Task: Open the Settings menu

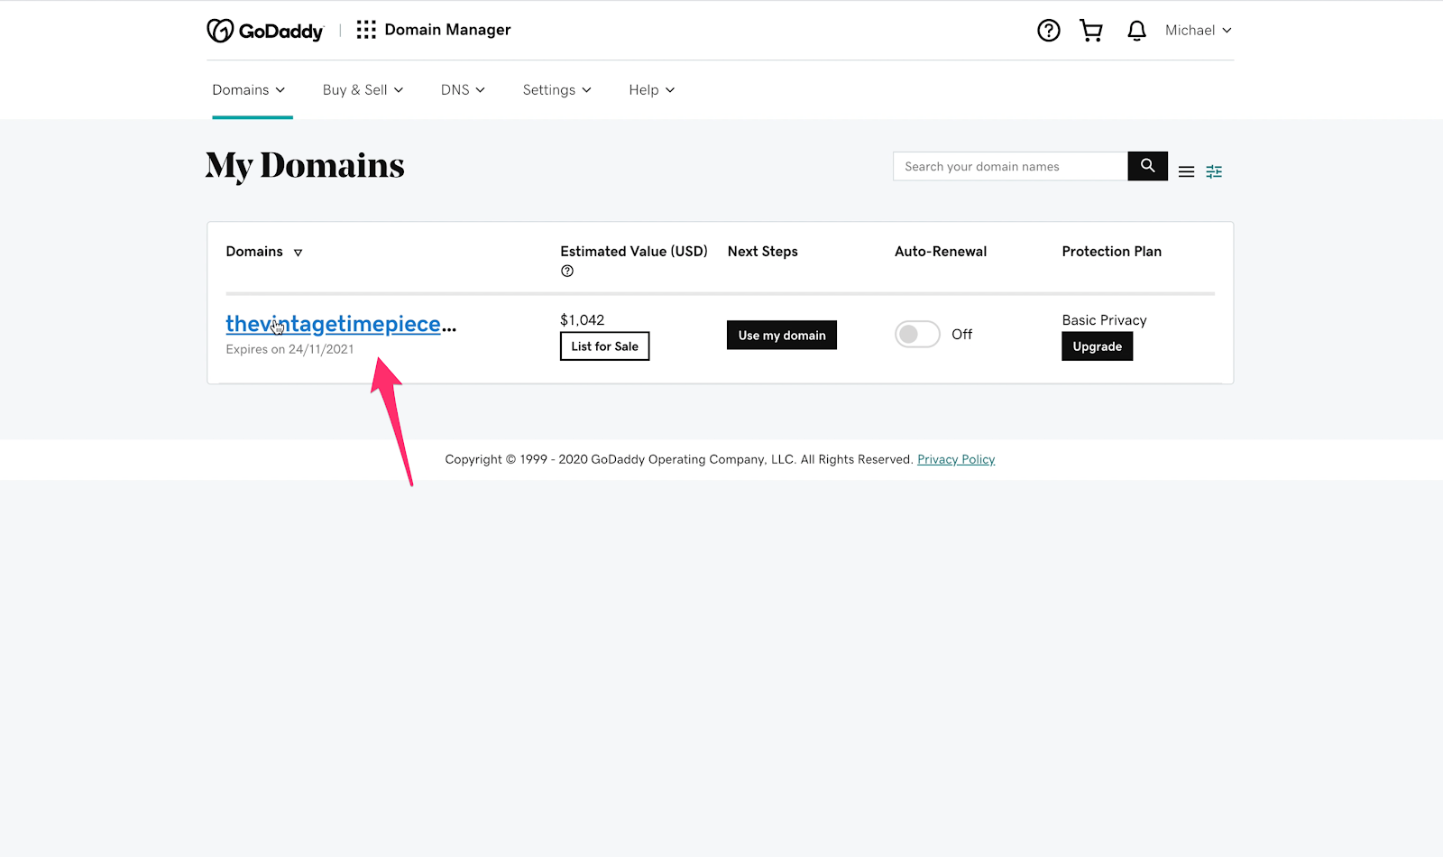Action: [x=556, y=90]
